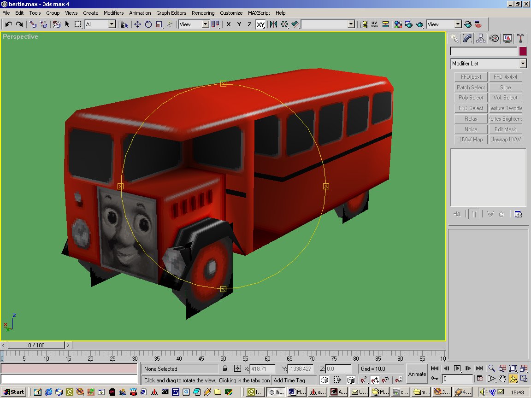Open the named selection sets dropdown
Screen dimensions: 531x398
pos(351,24)
